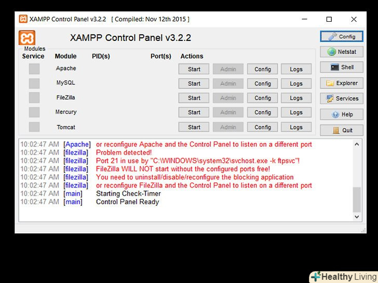Screen dimensions: 378x283
Task: Click the Tomcat Admin button
Action: click(228, 127)
